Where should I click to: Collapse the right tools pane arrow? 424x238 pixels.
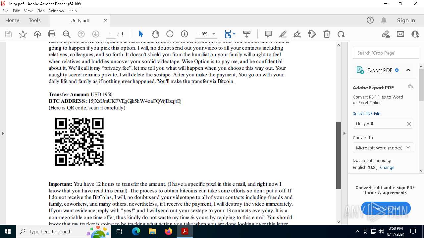[344, 133]
